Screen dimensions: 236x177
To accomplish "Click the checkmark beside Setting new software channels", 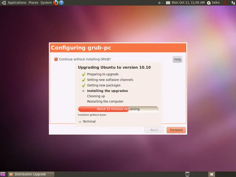I will (x=83, y=80).
